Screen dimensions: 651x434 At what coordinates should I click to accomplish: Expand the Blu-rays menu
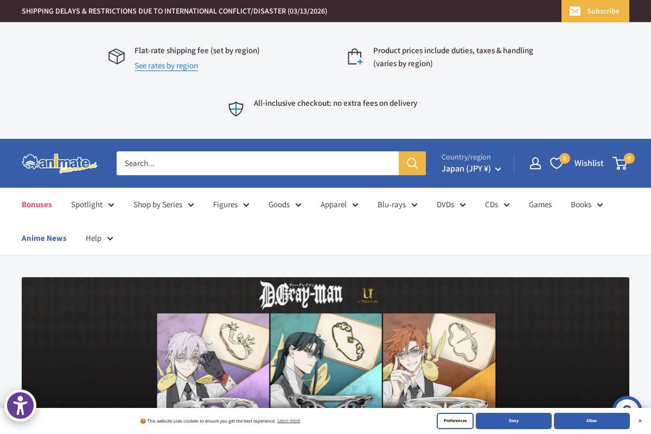pyautogui.click(x=398, y=205)
